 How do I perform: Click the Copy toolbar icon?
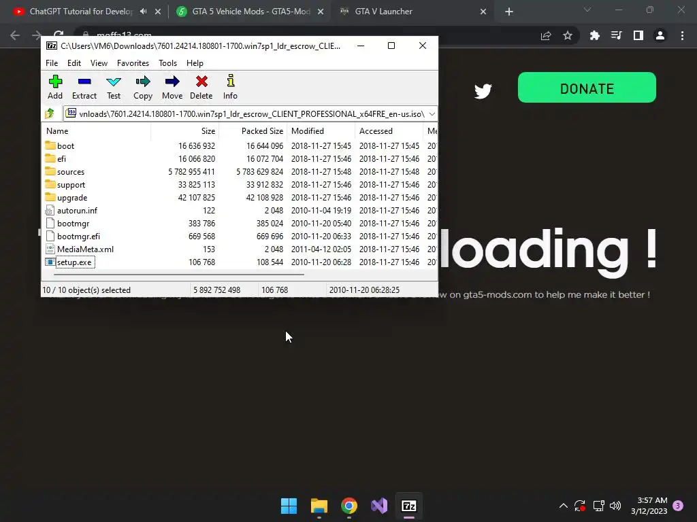(143, 87)
